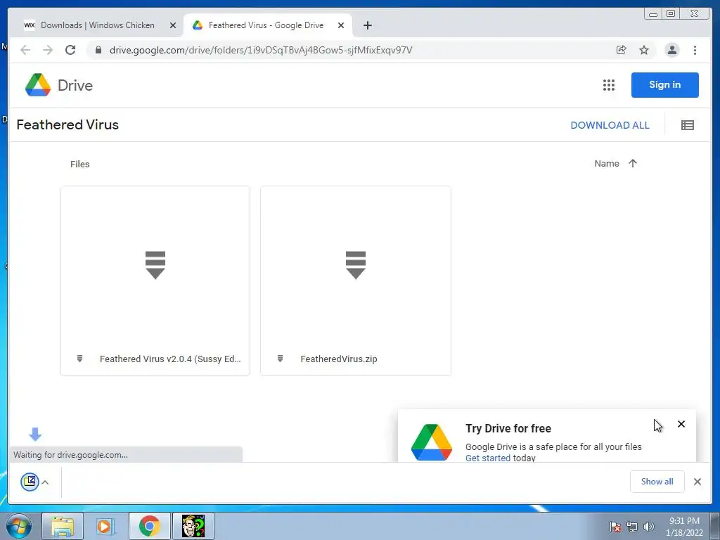Launch Windows Media Player from taskbar
The image size is (720, 540).
[x=105, y=526]
